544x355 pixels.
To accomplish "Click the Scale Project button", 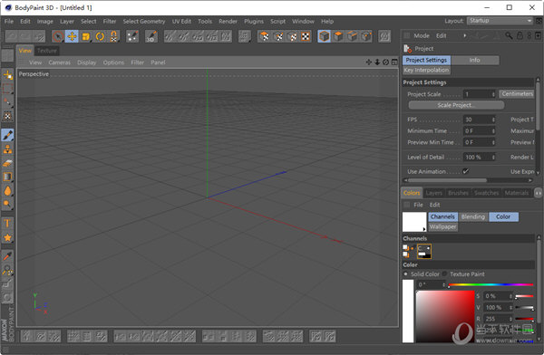I will pos(456,105).
